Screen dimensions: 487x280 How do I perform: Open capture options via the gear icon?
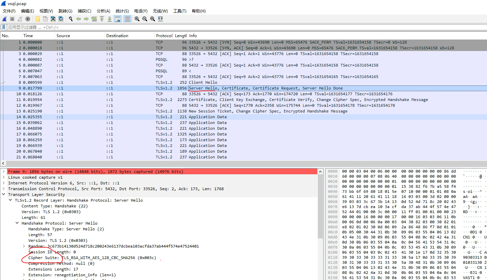point(28,19)
